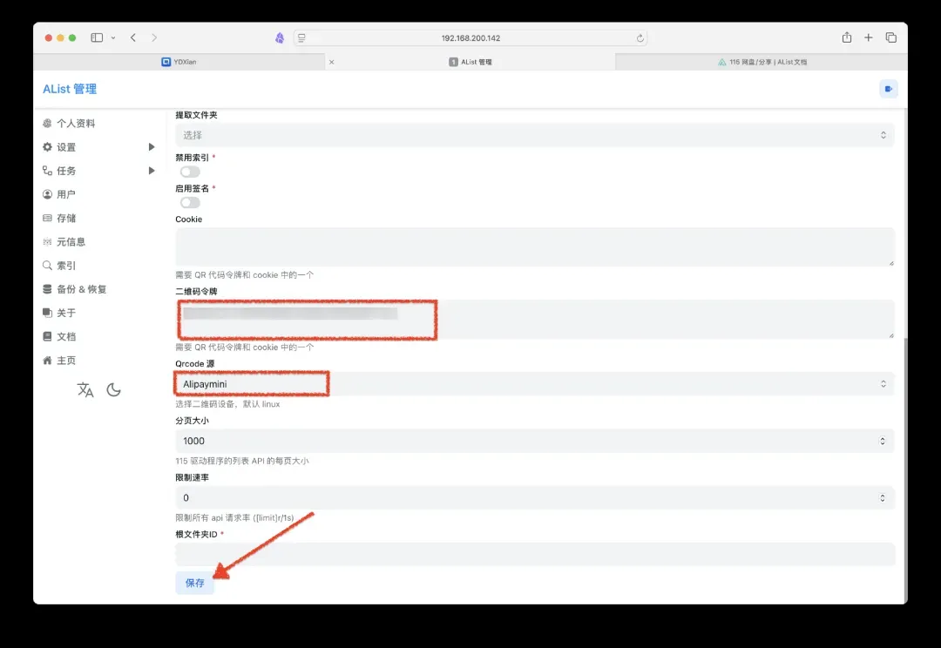941x648 pixels.
Task: Click the 限制速率 field showing 0
Action: coord(535,498)
